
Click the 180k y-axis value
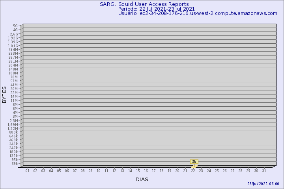(13, 152)
